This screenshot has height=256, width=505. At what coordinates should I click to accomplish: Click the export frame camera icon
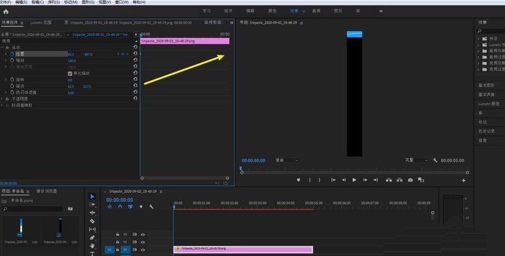pos(410,180)
